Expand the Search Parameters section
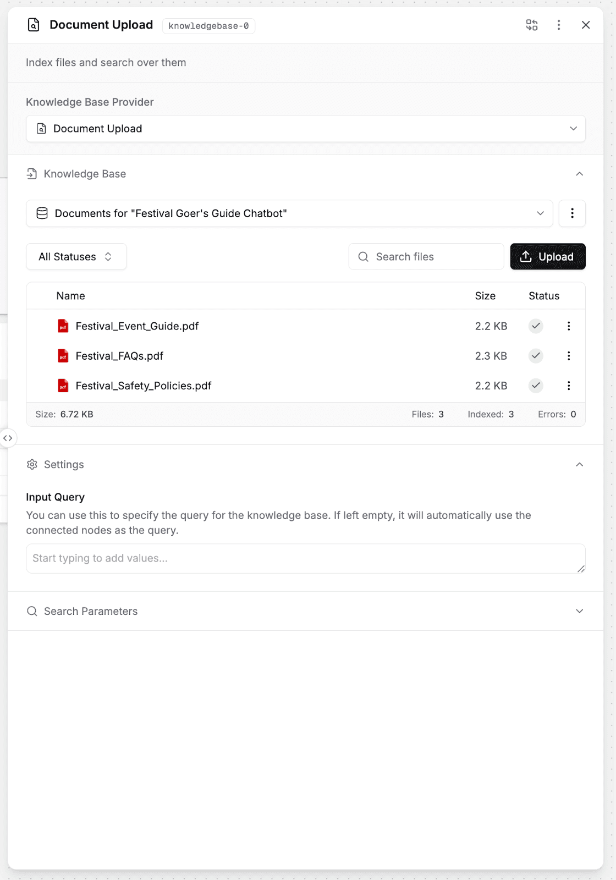The height and width of the screenshot is (880, 616). [x=579, y=611]
